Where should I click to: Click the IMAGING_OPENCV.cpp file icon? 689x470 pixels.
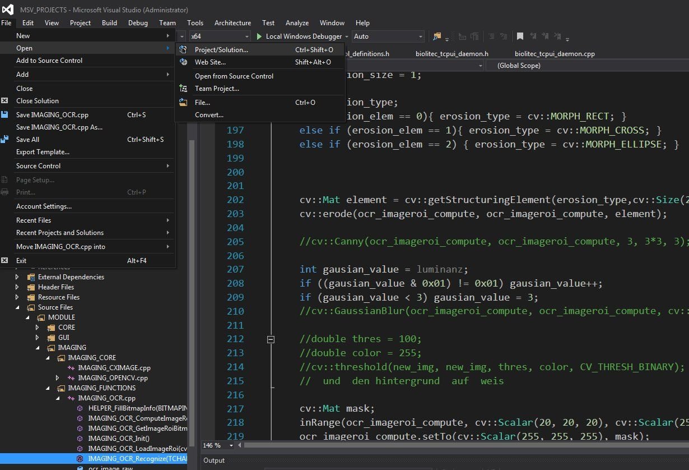pos(71,378)
